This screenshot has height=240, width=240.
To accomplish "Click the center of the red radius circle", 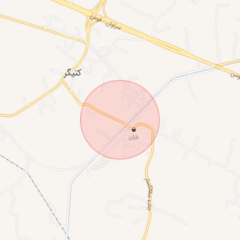I will click(120, 120).
